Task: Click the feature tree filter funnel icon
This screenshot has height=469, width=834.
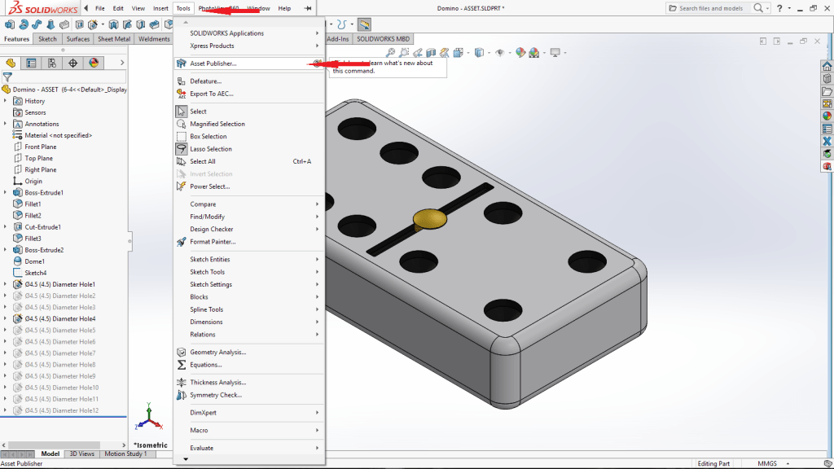Action: tap(7, 77)
